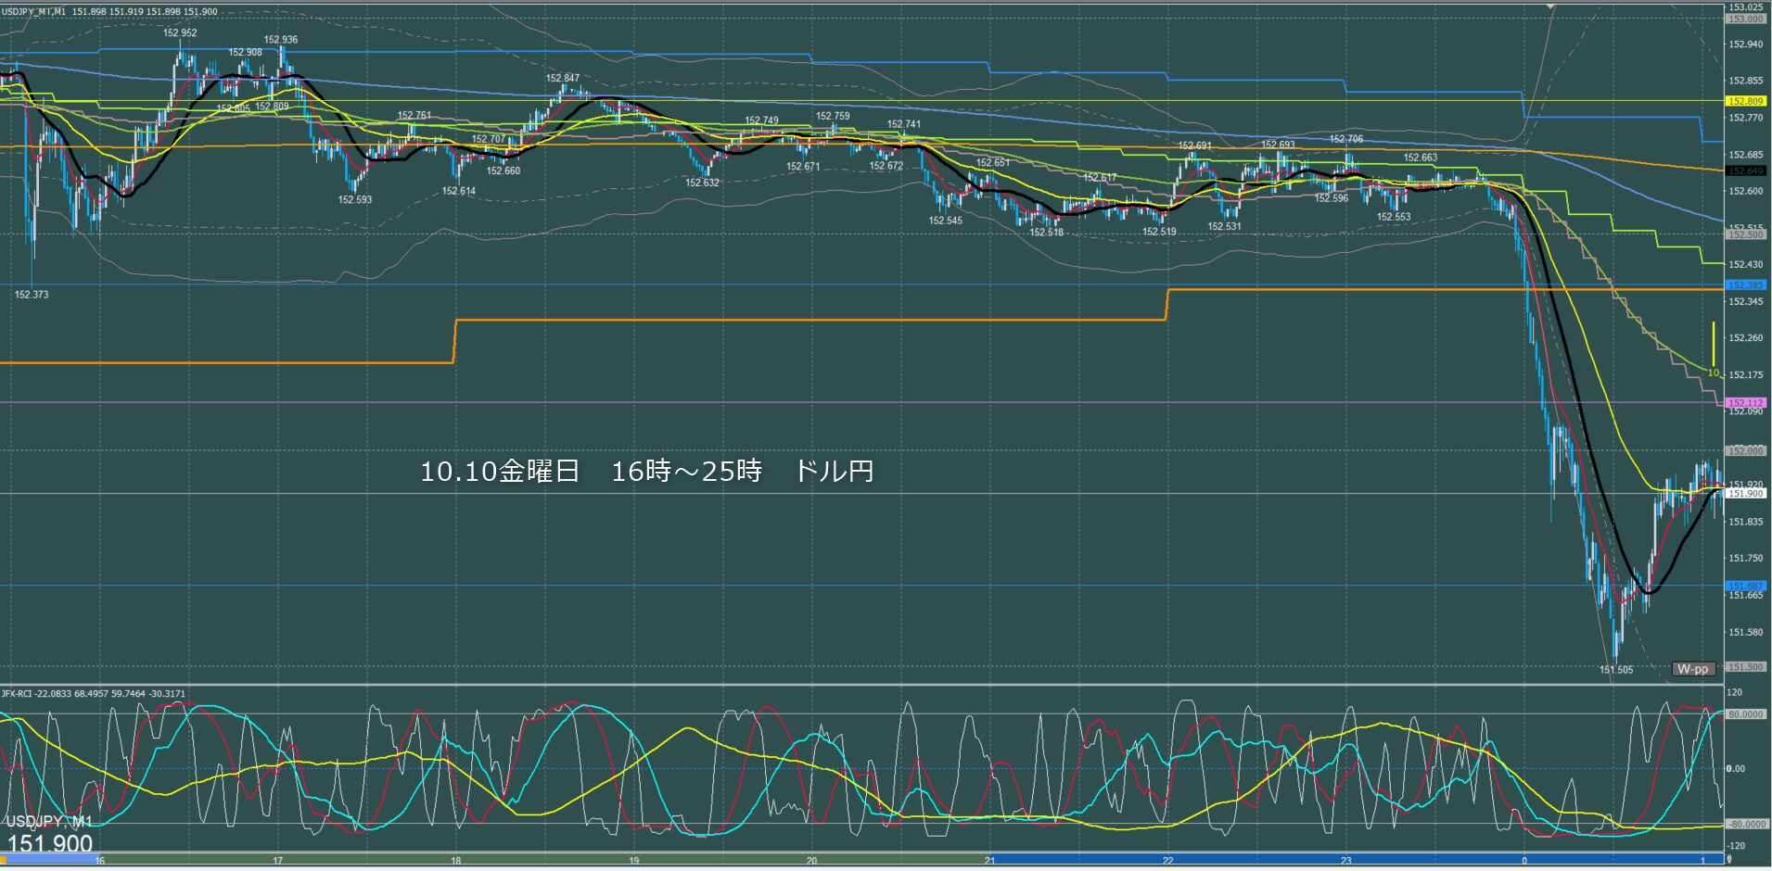Click the 151.505 low price label
Viewport: 1772px width, 871px height.
(x=1616, y=669)
